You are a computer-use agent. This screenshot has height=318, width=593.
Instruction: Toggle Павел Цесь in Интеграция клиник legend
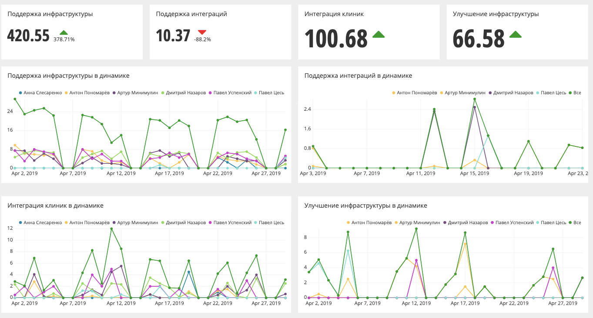(269, 222)
